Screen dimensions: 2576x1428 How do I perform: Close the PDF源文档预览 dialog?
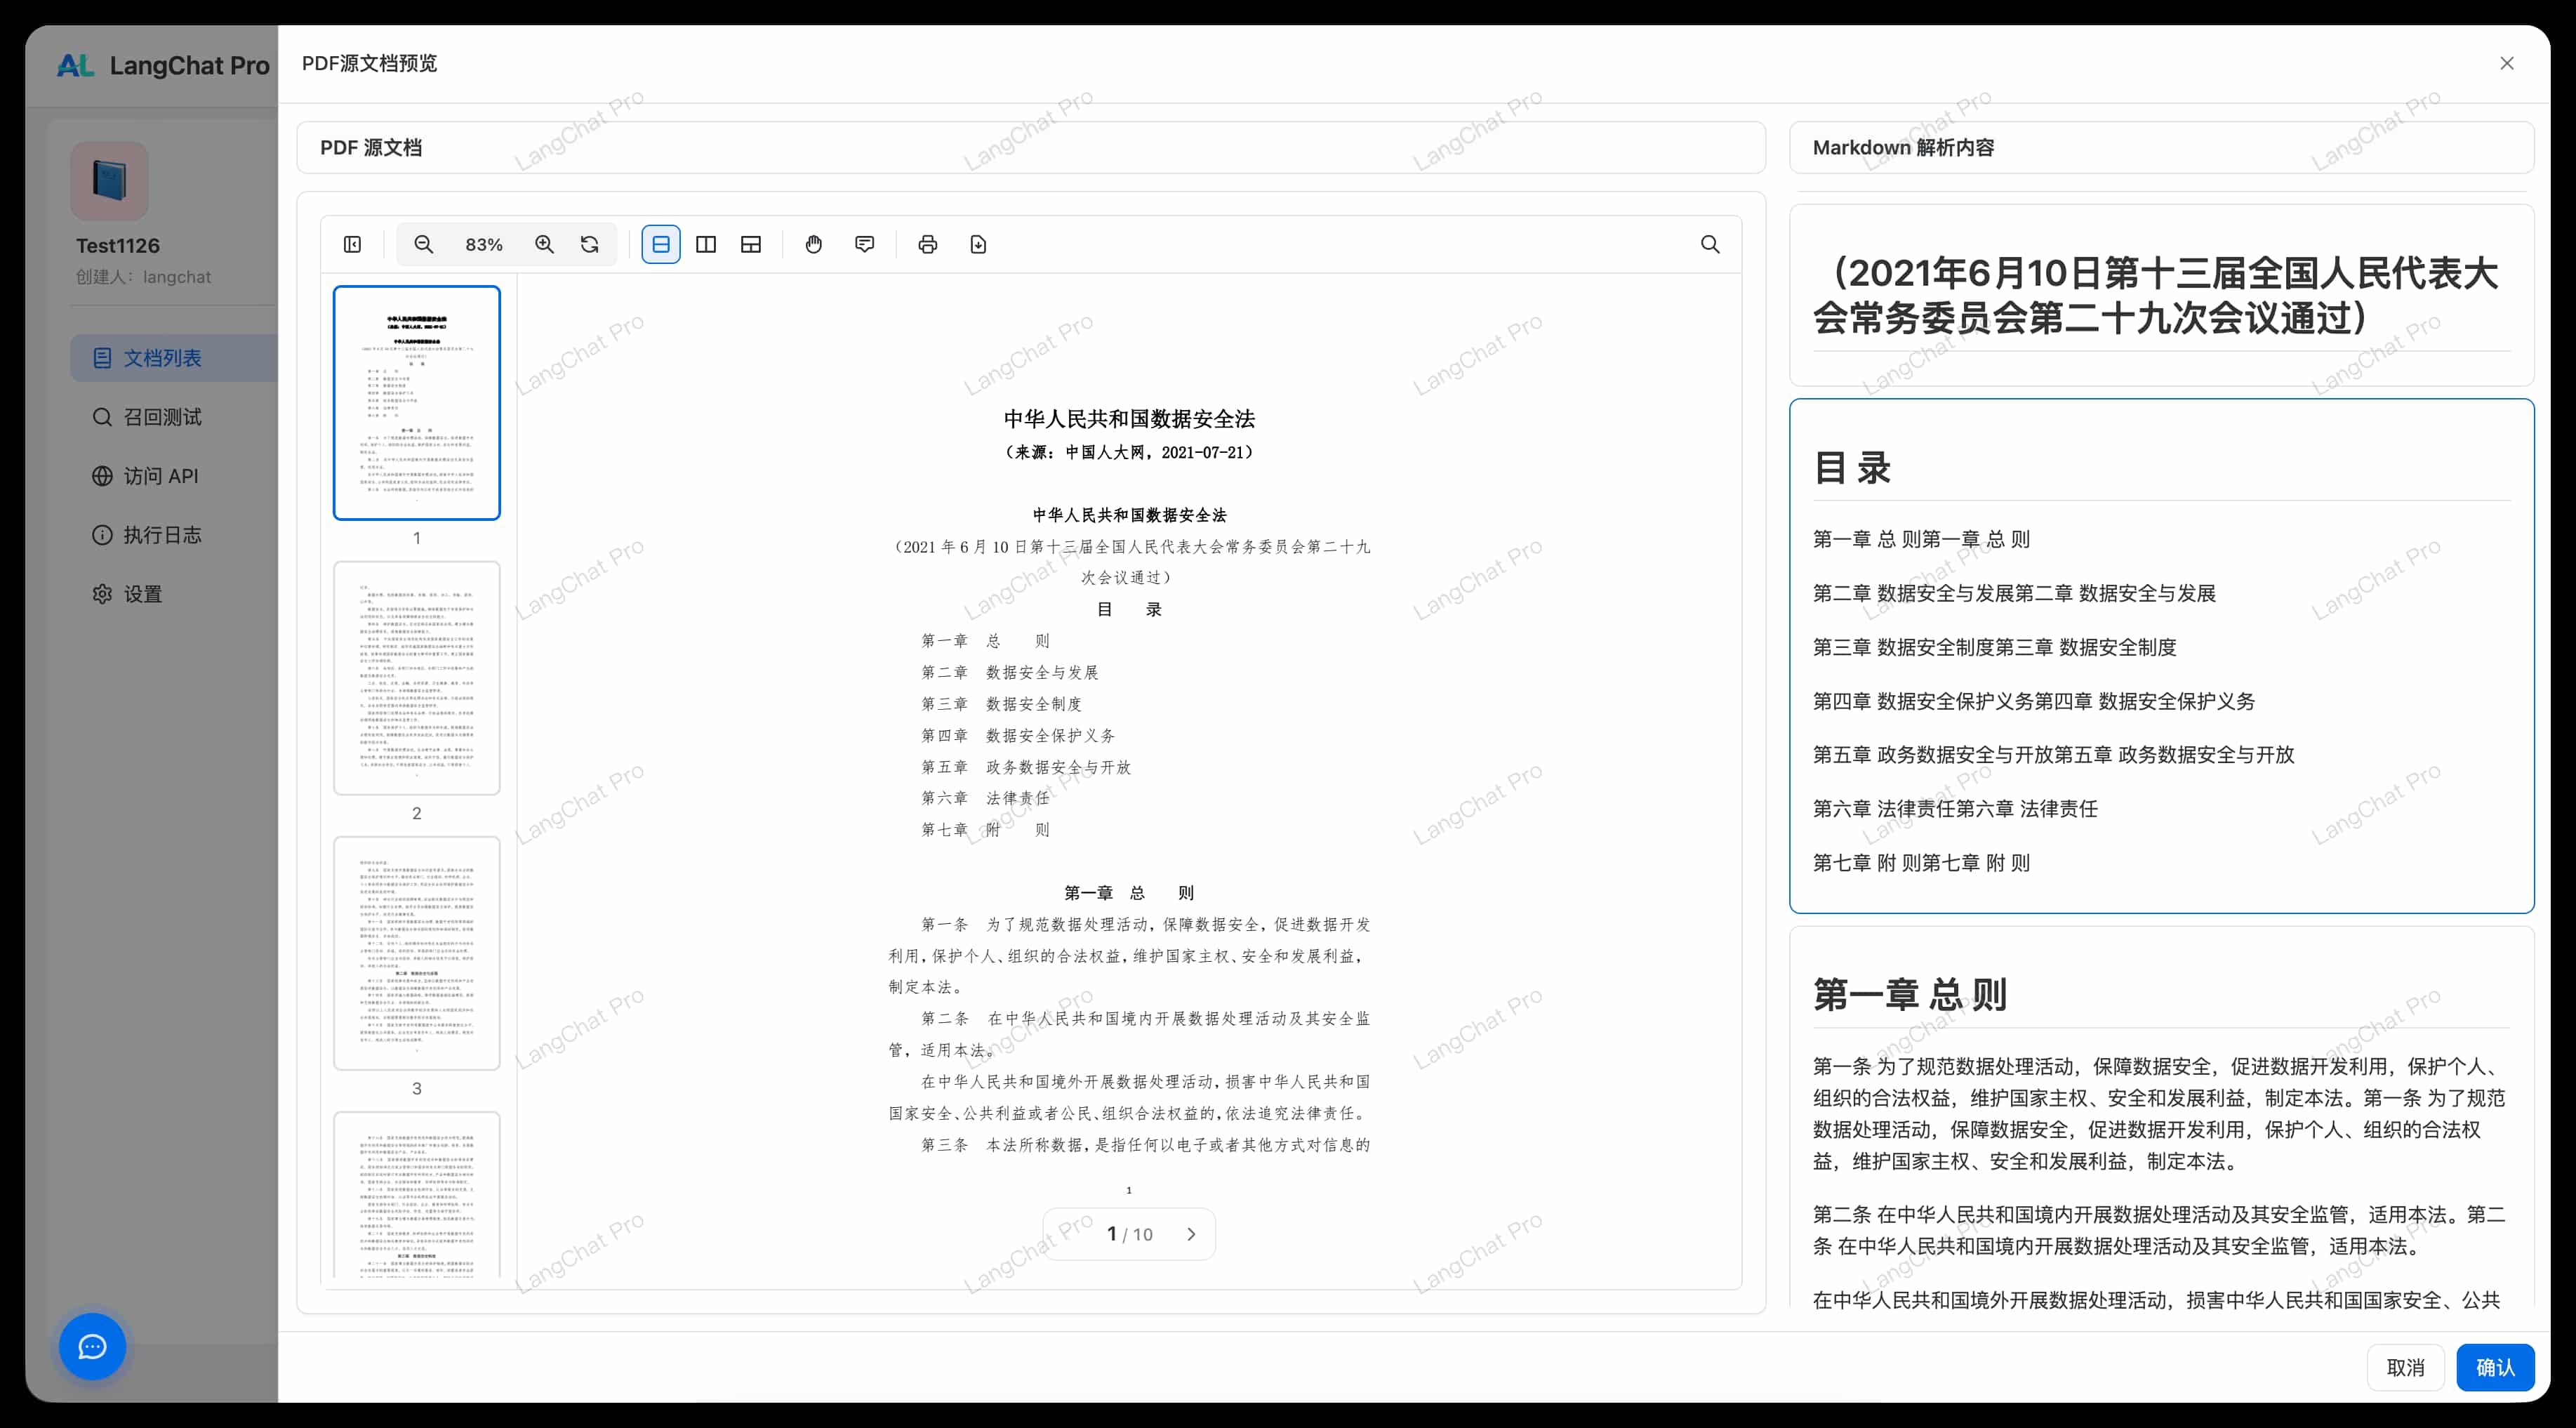[x=2506, y=63]
